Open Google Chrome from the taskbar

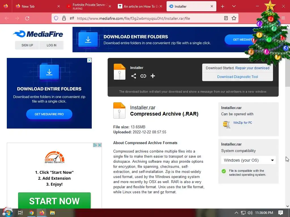coord(31,213)
